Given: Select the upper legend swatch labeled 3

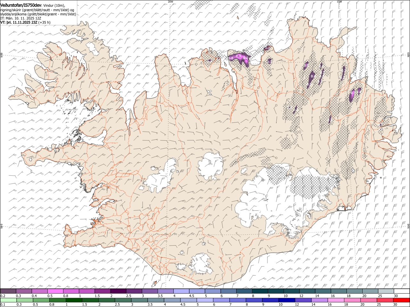Looking at the screenshot, I should pos(150,291).
